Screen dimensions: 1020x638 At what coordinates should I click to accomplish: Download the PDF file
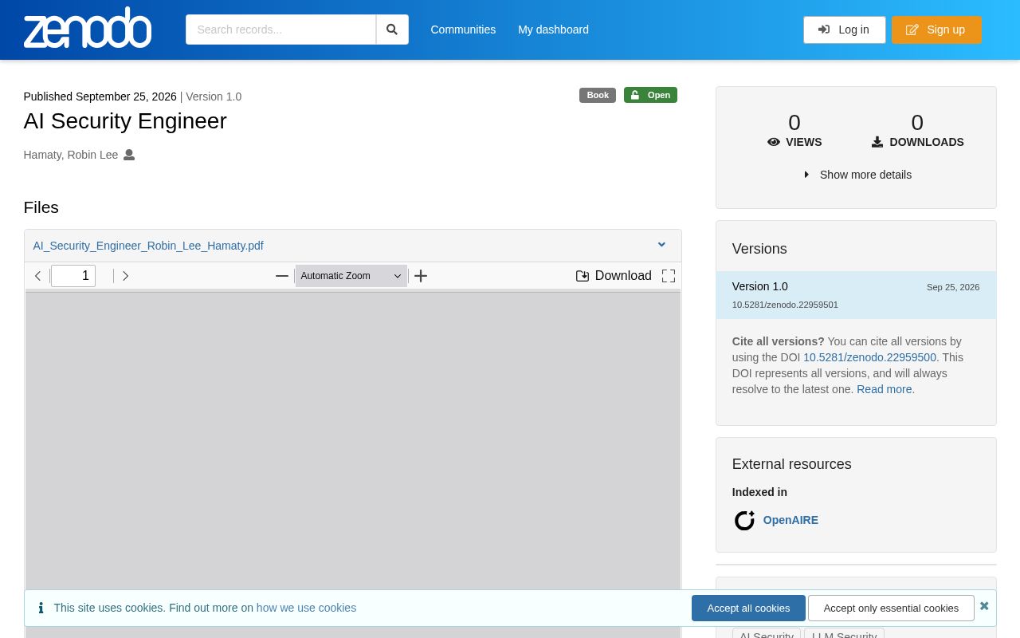614,276
